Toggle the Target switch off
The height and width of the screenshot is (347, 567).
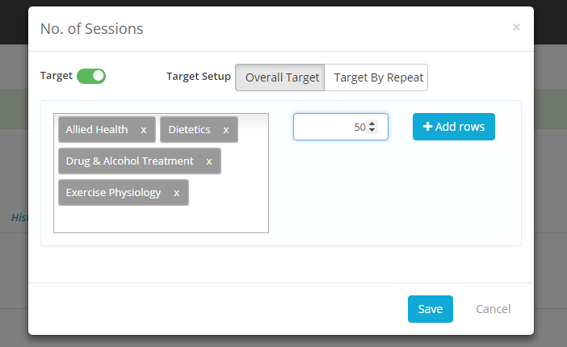91,76
